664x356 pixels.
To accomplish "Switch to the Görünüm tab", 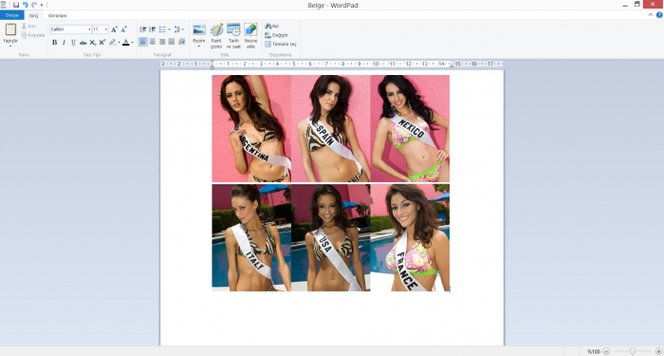I will click(57, 16).
